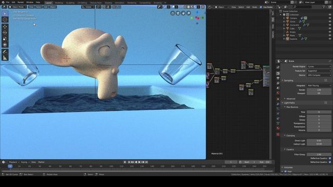333x187 pixels.
Task: Click the Filter Glossy slider
Action: coord(319,155)
